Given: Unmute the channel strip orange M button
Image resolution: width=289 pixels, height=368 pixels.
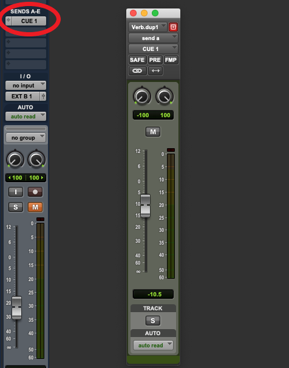Looking at the screenshot, I should (35, 207).
